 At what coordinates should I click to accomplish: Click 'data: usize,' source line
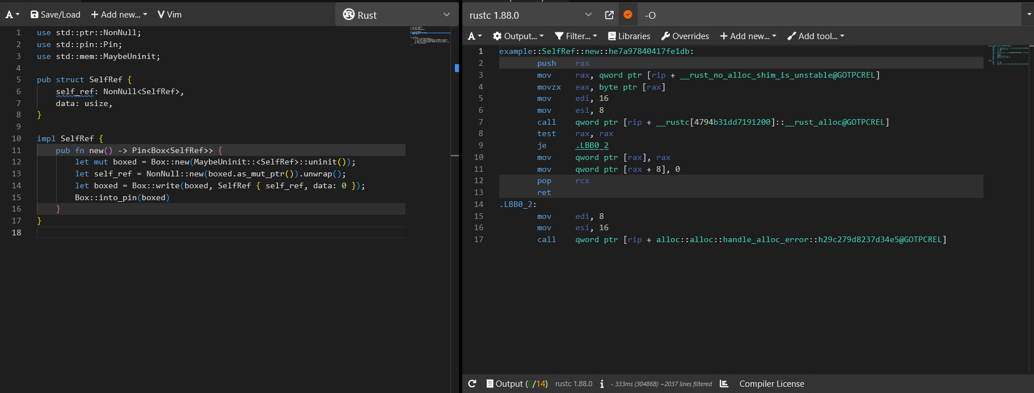84,104
